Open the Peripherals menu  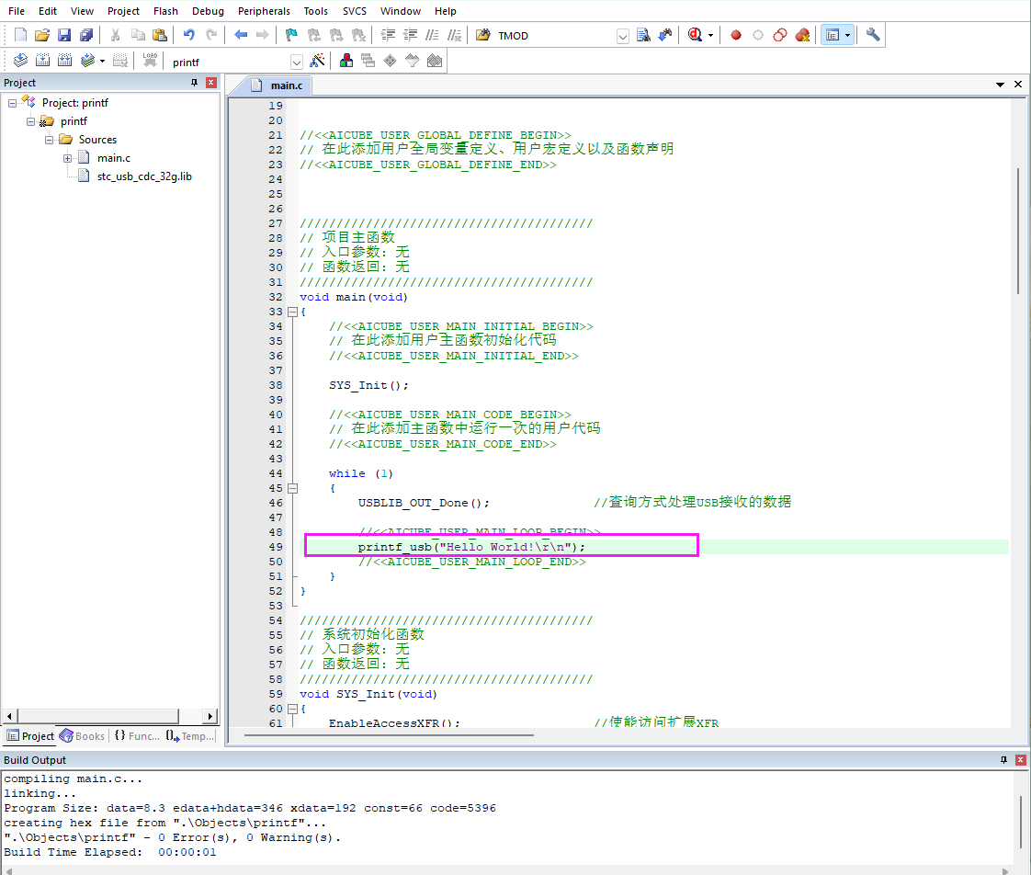click(x=264, y=11)
